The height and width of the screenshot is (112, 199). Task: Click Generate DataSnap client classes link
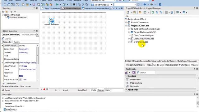click(16, 86)
